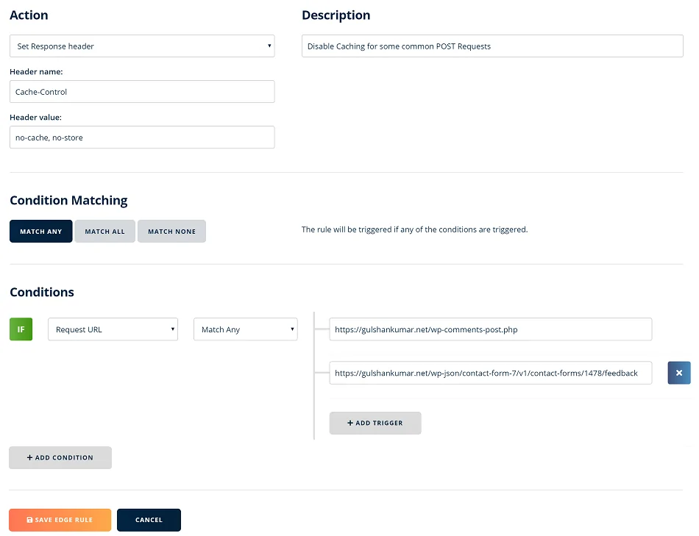This screenshot has width=699, height=536.
Task: Select the Match Any toggle button
Action: 41,232
